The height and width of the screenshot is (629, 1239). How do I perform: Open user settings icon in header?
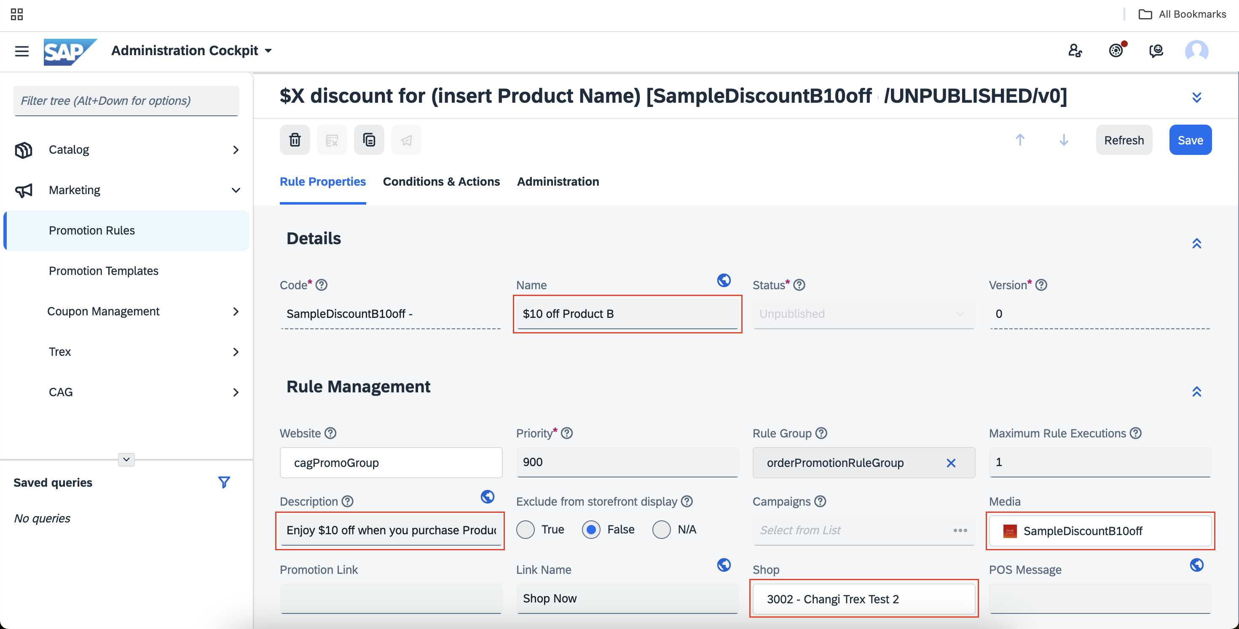coord(1075,51)
